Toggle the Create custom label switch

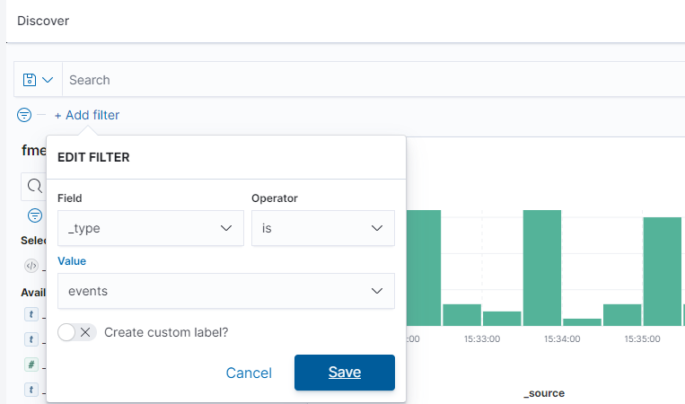coord(76,332)
